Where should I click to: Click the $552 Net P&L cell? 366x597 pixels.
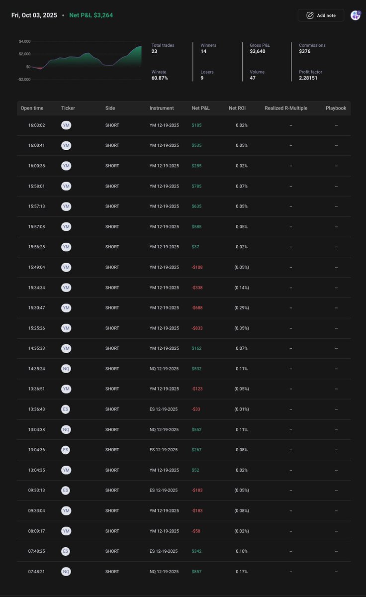tap(196, 430)
